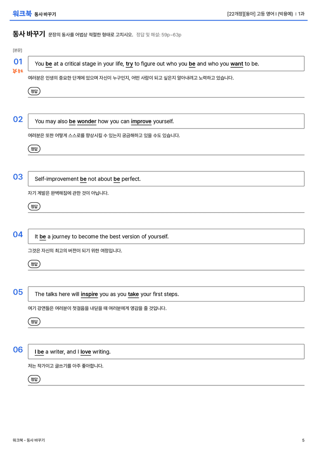317x449 pixels.
Task: Click the blue question number 03
Action: [18, 177]
